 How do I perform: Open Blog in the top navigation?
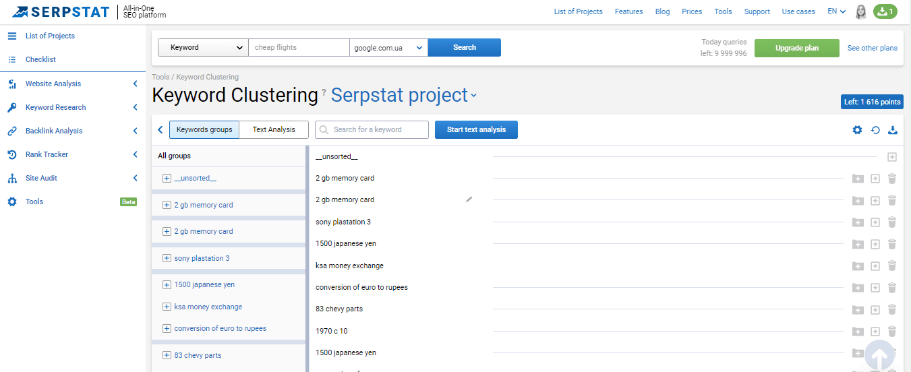(663, 11)
